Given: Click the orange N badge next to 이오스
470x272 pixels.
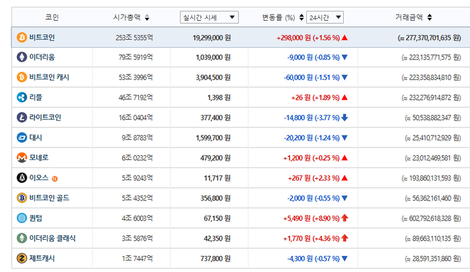Looking at the screenshot, I should point(54,179).
